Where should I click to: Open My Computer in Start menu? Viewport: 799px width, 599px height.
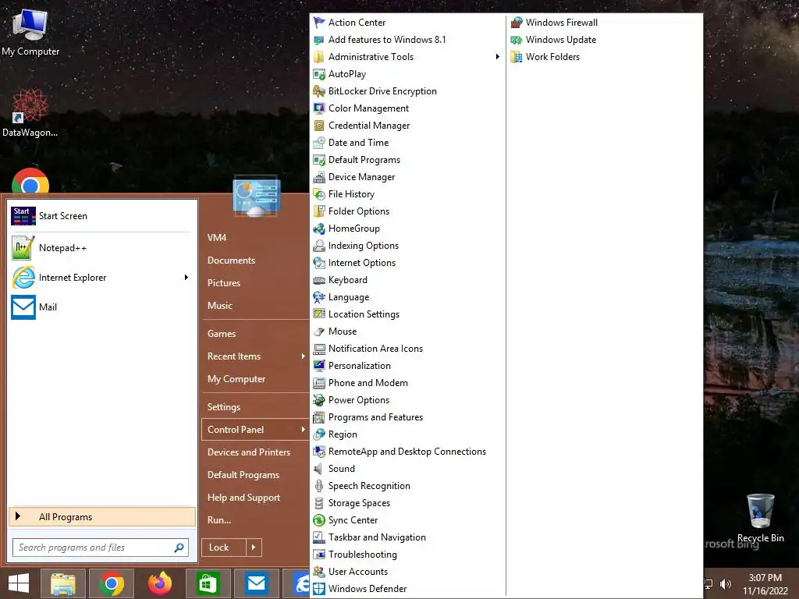click(236, 379)
